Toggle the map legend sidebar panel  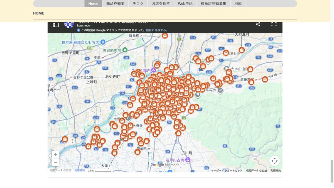click(56, 25)
